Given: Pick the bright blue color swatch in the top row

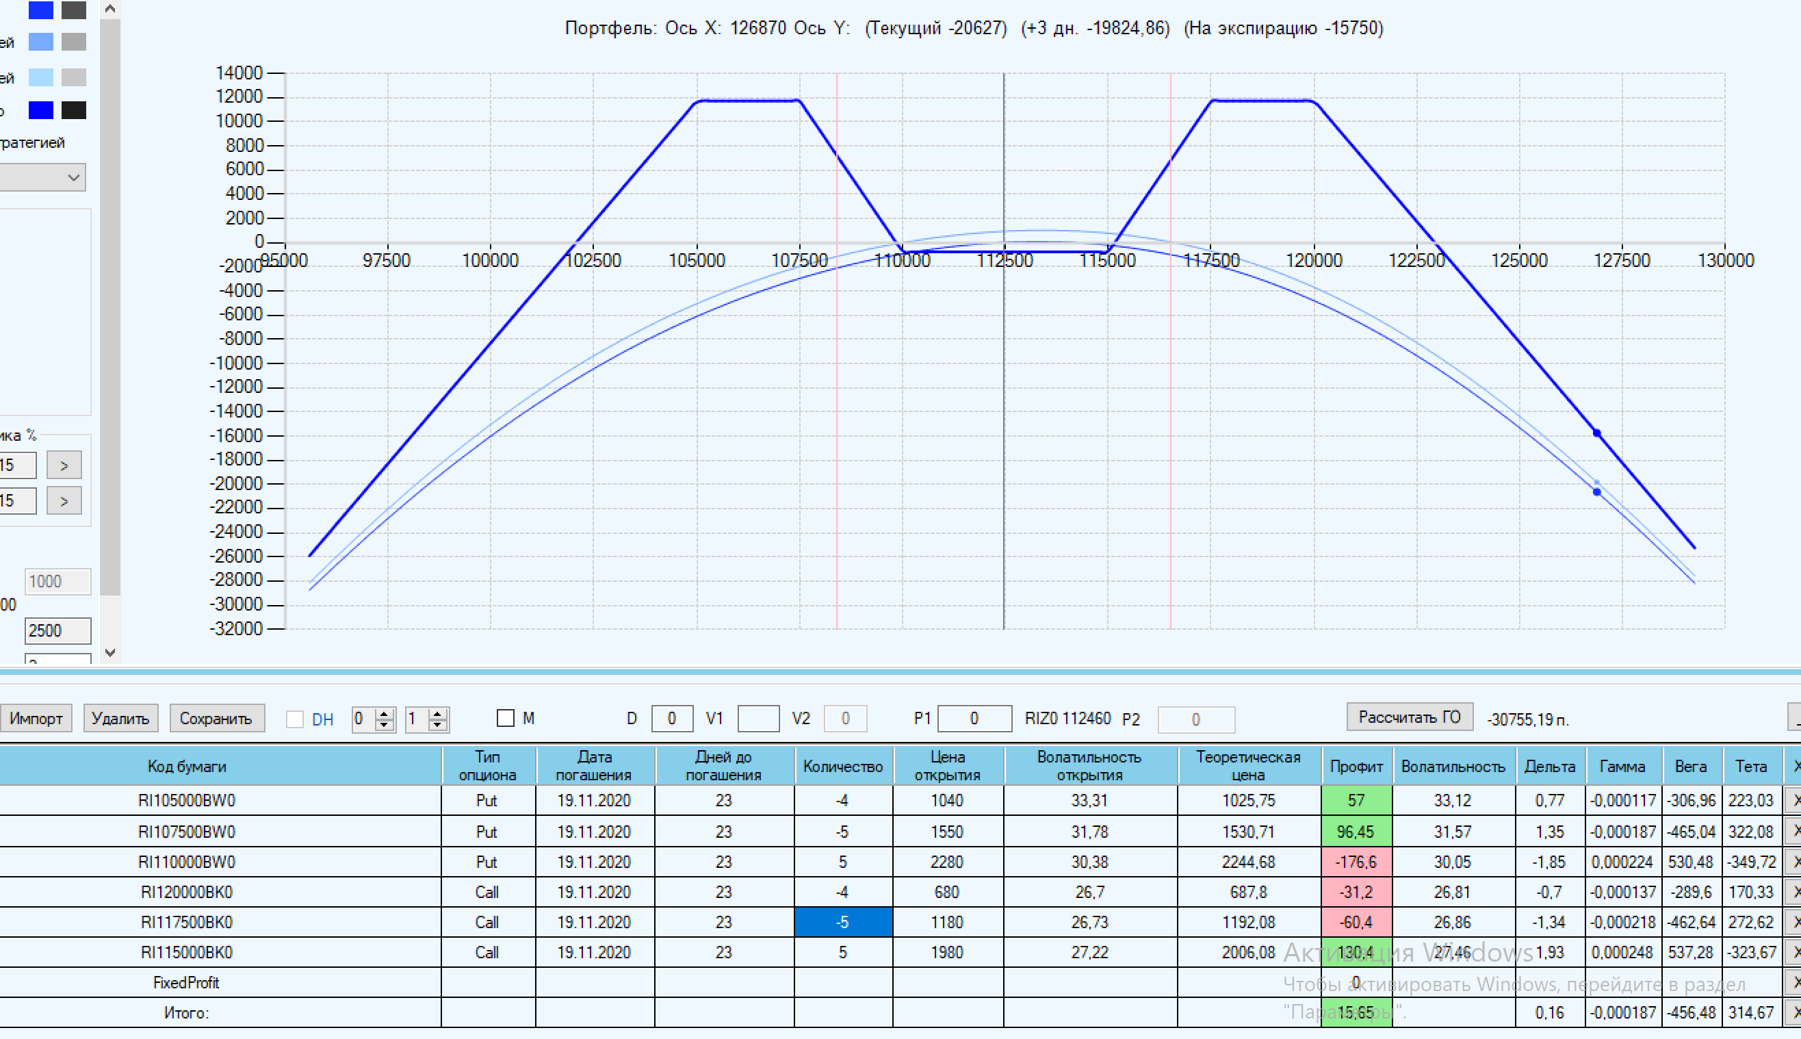Looking at the screenshot, I should coord(40,10).
